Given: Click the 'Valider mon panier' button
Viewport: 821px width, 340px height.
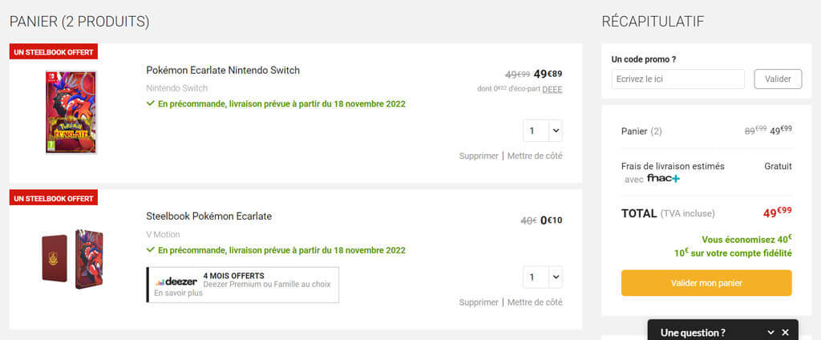Looking at the screenshot, I should [x=706, y=283].
